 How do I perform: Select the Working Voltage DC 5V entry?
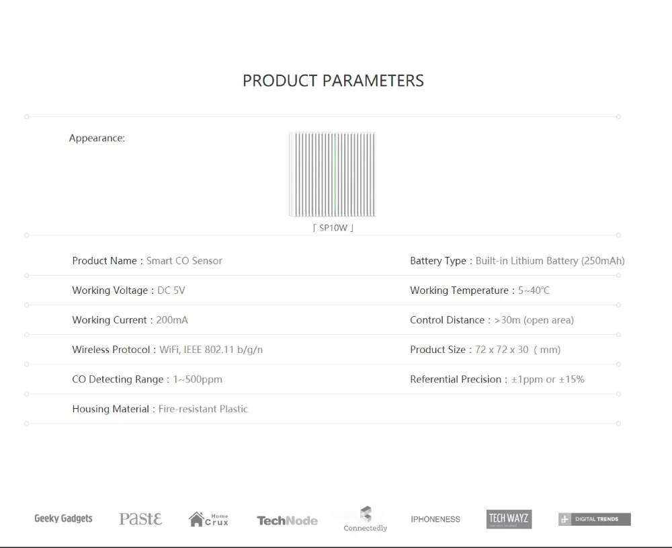click(x=128, y=290)
